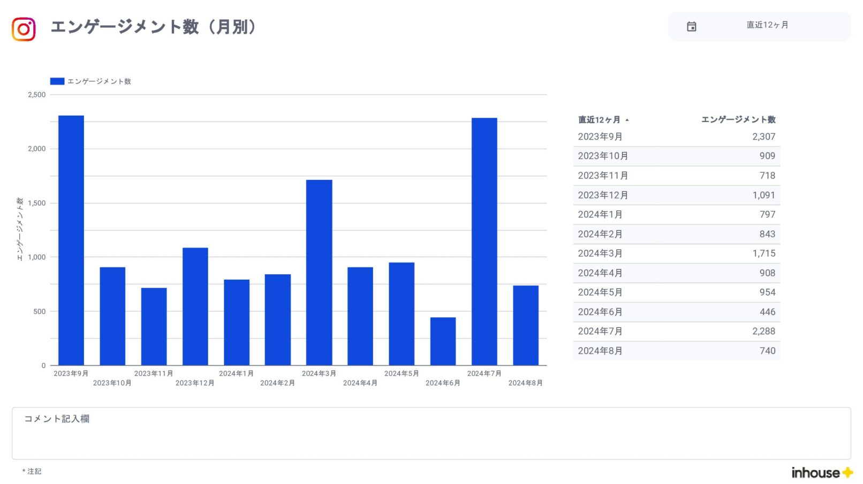Sort table by 直近12ヶ月 column header

(599, 120)
